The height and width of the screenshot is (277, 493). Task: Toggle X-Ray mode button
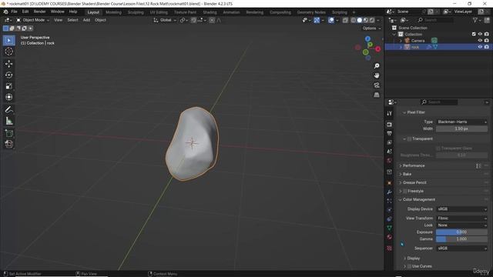(345, 20)
